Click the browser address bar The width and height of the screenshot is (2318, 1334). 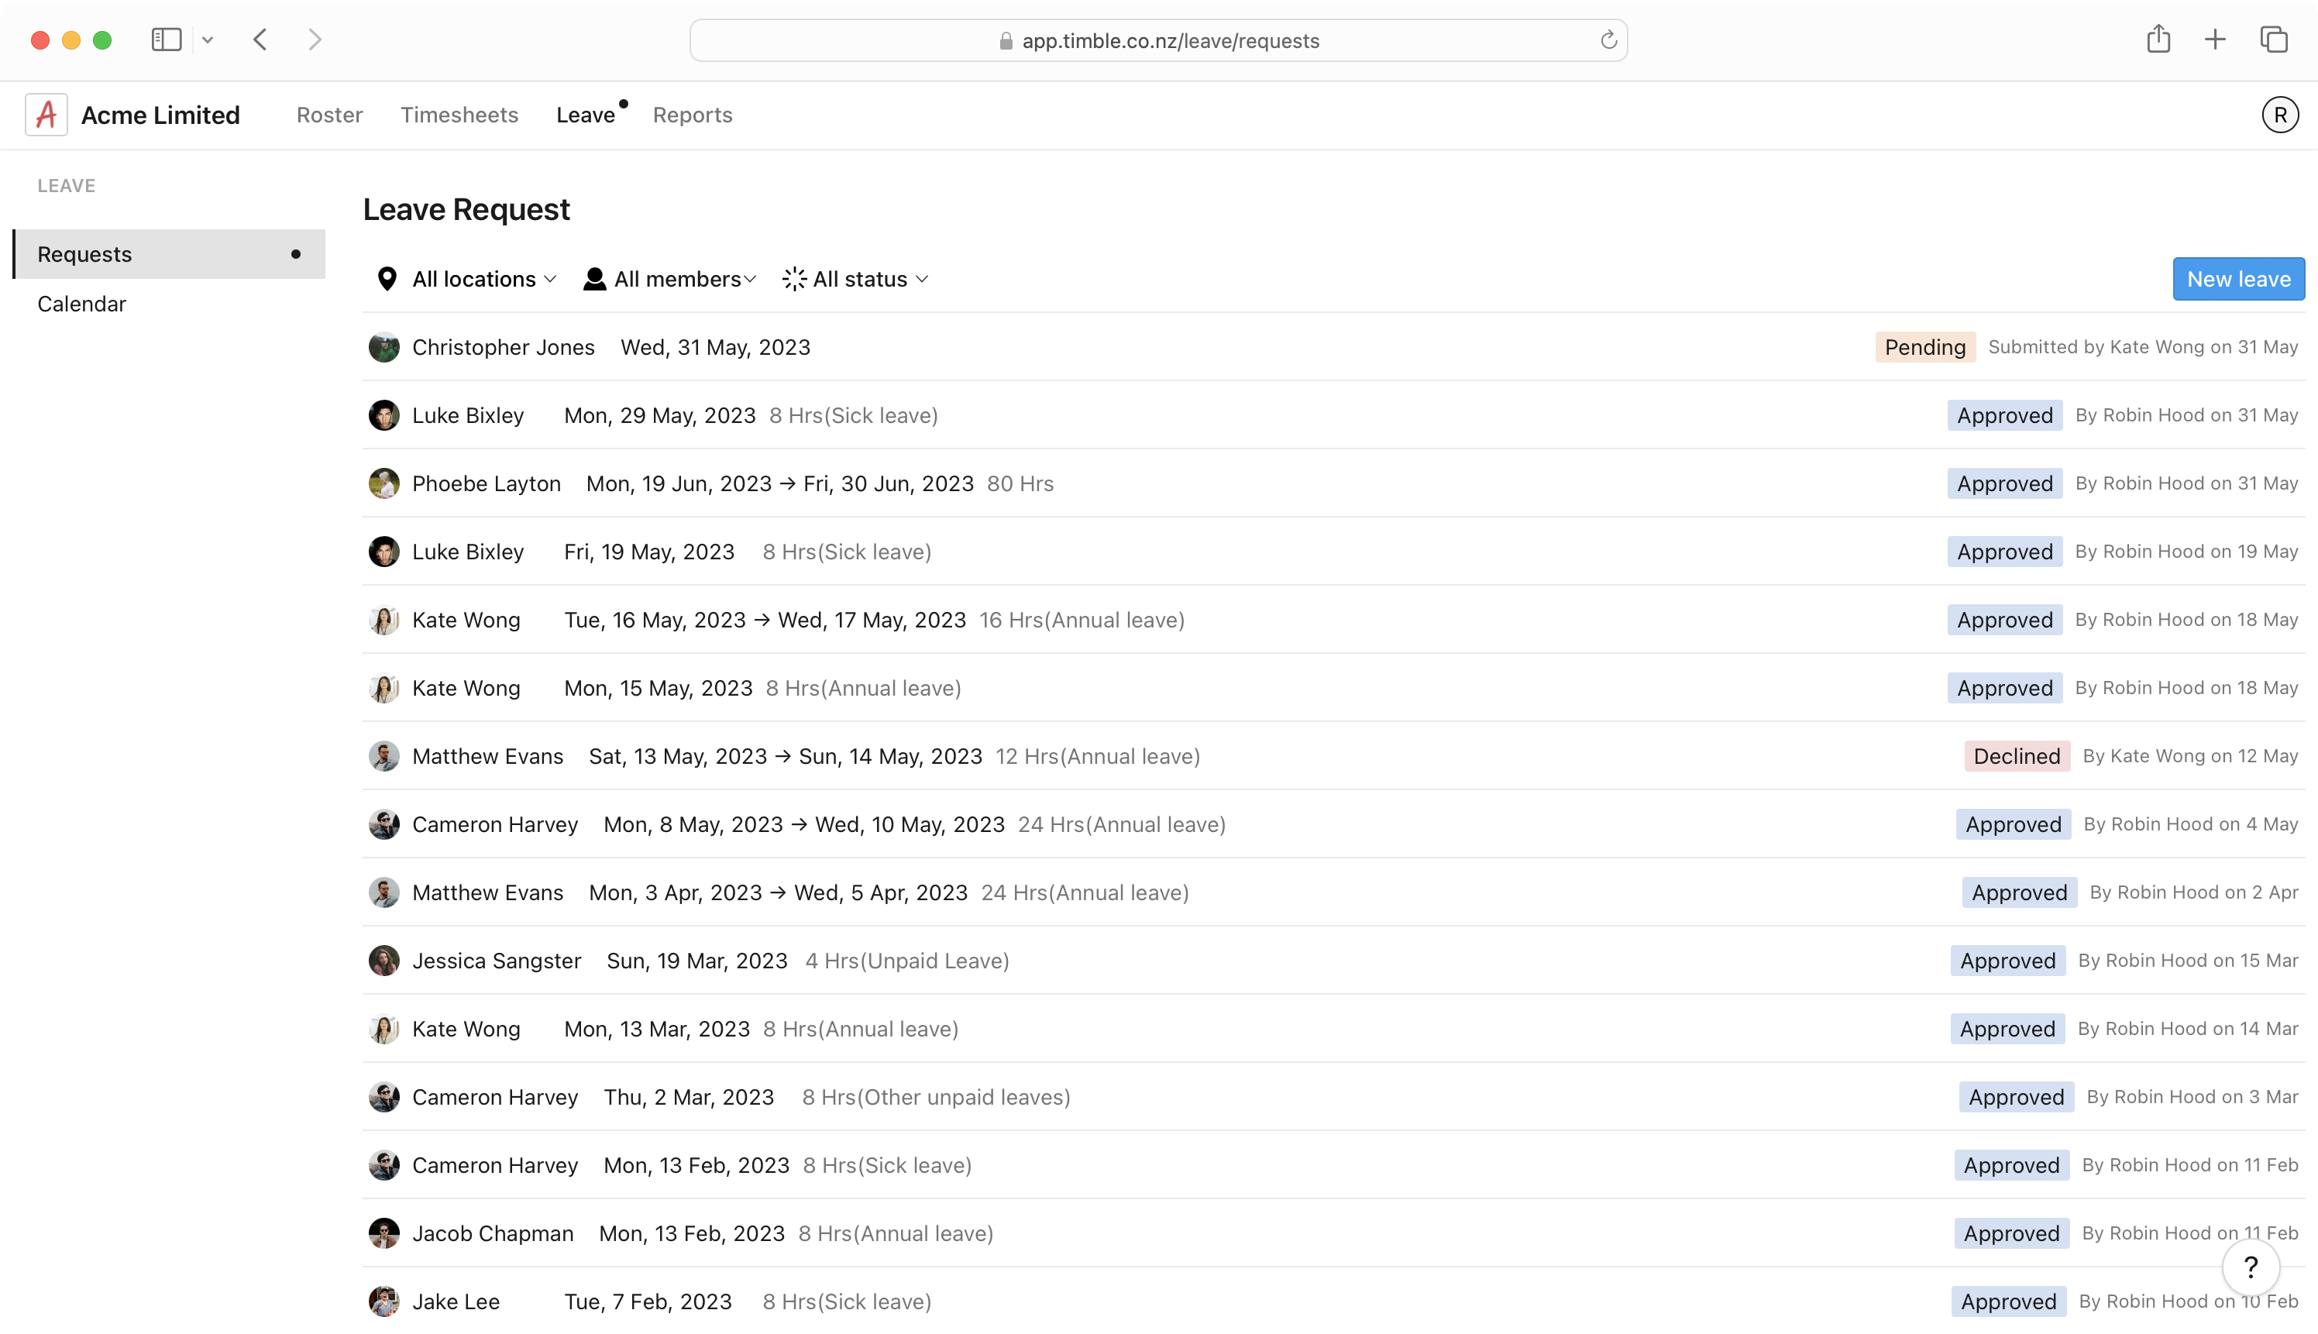pos(1158,40)
